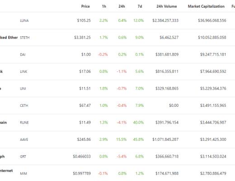This screenshot has width=235, height=181.
Task: Sort by the Market Capitalization column header
Action: [x=206, y=6]
